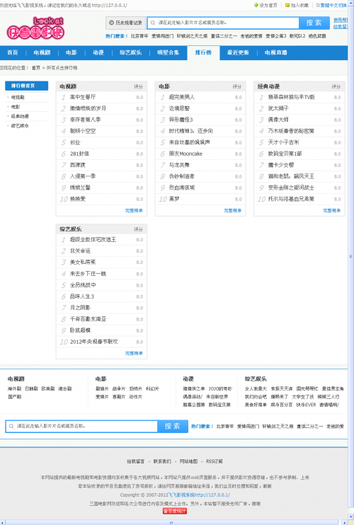
Task: Select 综艺娱乐 in the left sidebar
Action: click(20, 126)
